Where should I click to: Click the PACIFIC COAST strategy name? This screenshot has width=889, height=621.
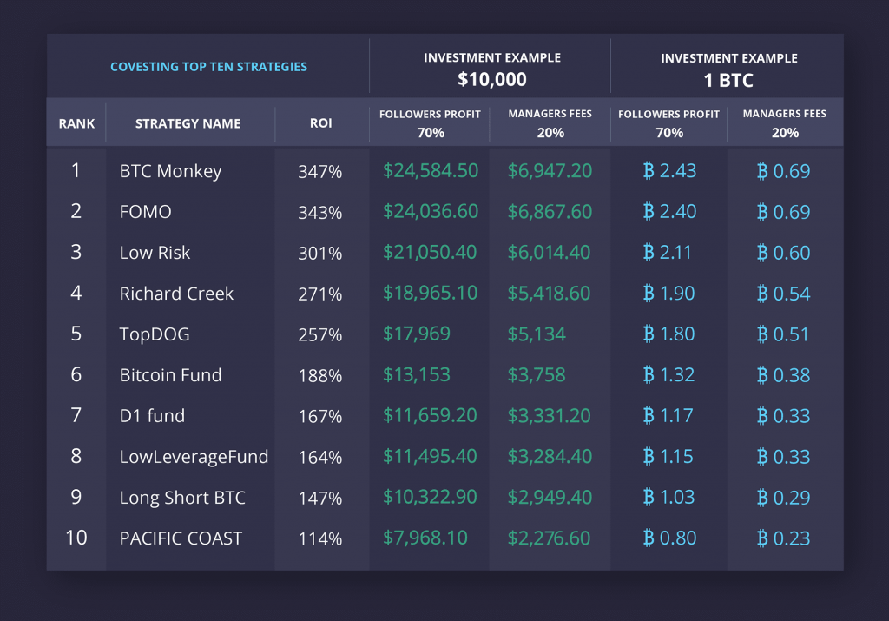pos(181,538)
